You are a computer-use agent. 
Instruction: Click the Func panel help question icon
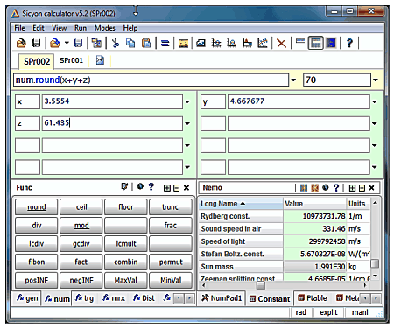[151, 187]
